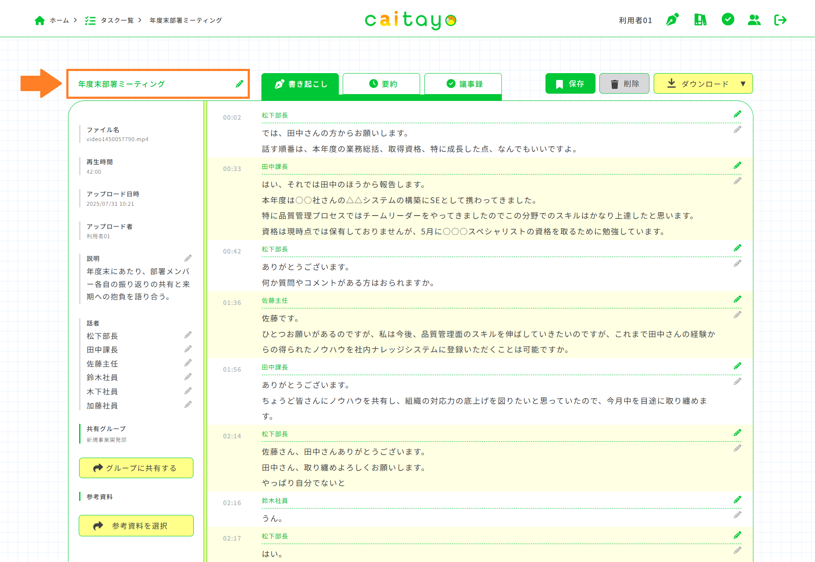Click the グループに共有する button

point(136,468)
